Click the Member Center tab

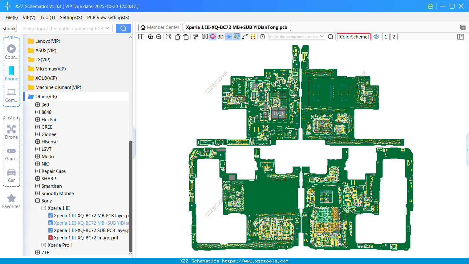160,27
